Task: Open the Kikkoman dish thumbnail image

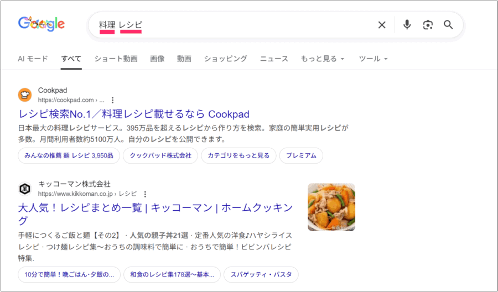Action: 331,207
